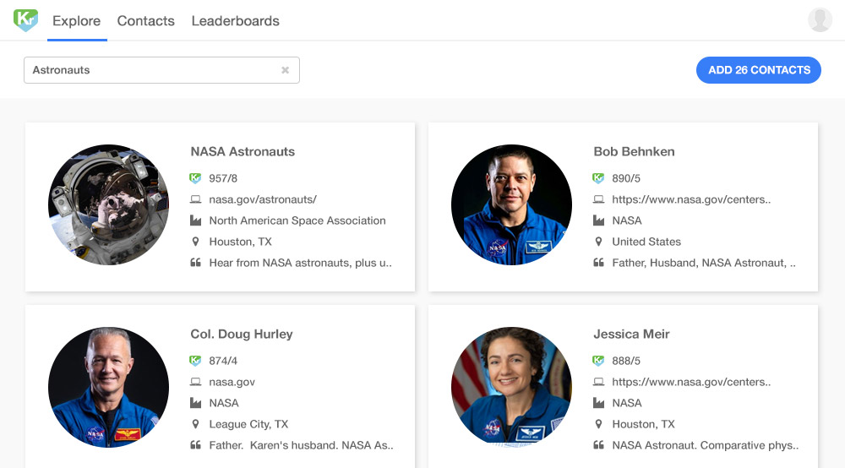The width and height of the screenshot is (845, 468).
Task: Open the Leaderboards tab
Action: click(236, 20)
